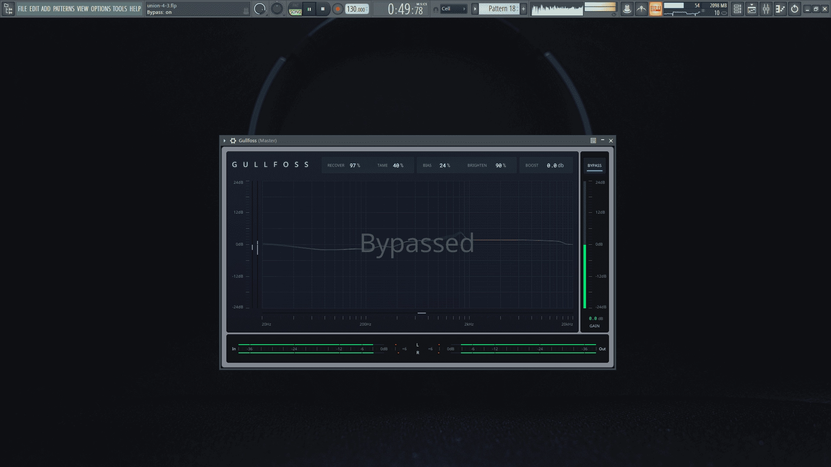Toggle headphone snap icon beside Cell

tap(435, 9)
